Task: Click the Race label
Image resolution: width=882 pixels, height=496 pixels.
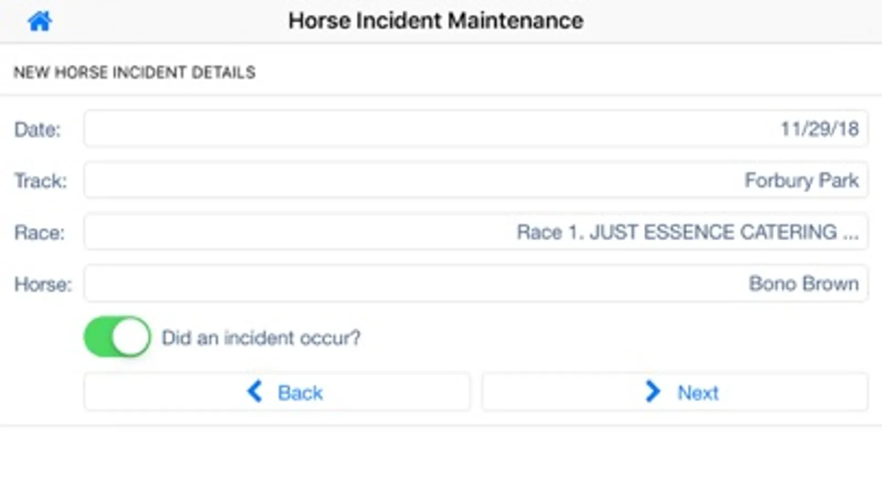Action: point(39,233)
